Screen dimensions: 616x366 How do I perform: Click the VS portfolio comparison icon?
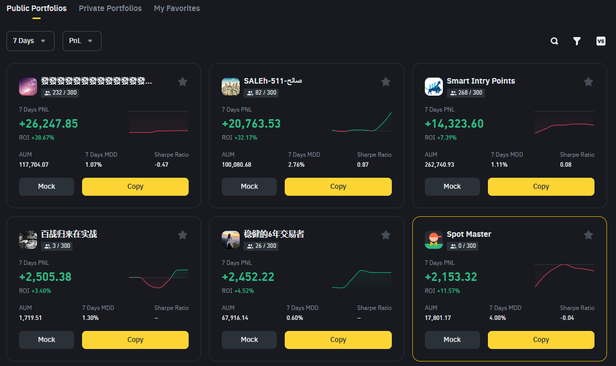click(x=600, y=41)
